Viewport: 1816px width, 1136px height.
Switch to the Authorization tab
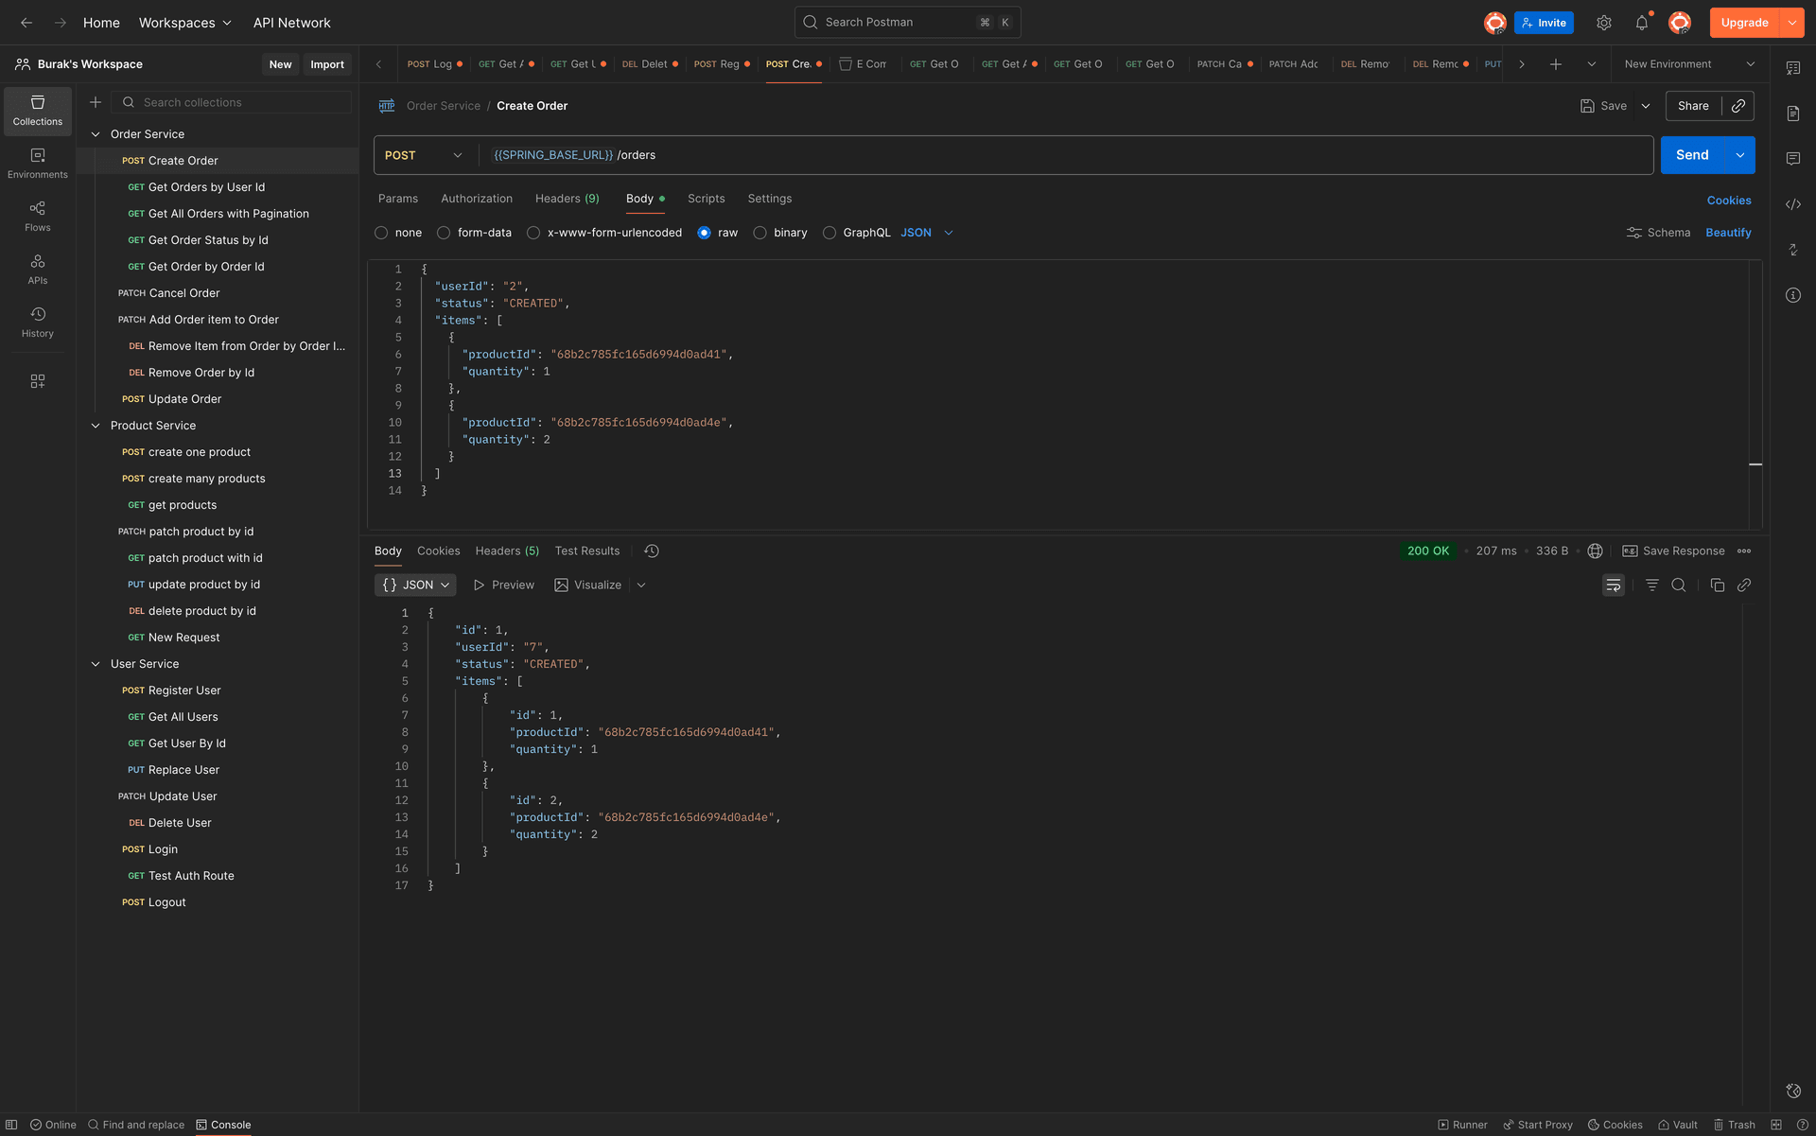click(x=476, y=199)
